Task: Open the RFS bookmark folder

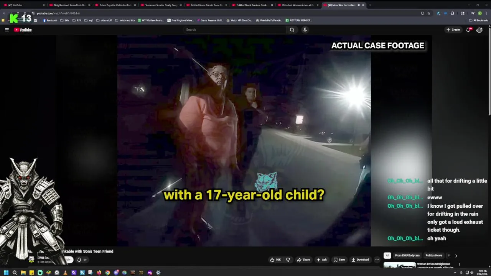Action: click(76, 20)
